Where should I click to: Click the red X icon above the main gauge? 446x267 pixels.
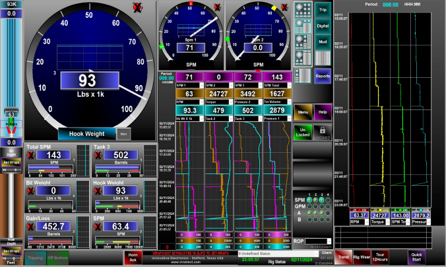(x=137, y=7)
